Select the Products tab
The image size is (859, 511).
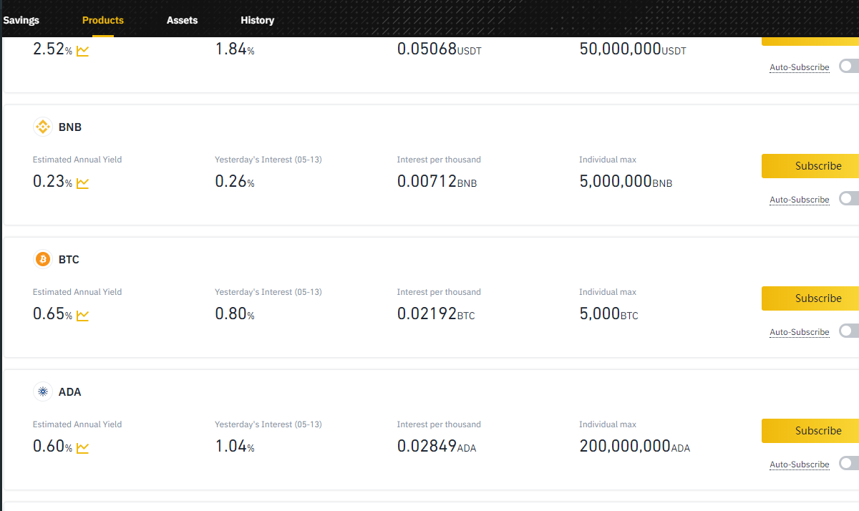(x=103, y=20)
